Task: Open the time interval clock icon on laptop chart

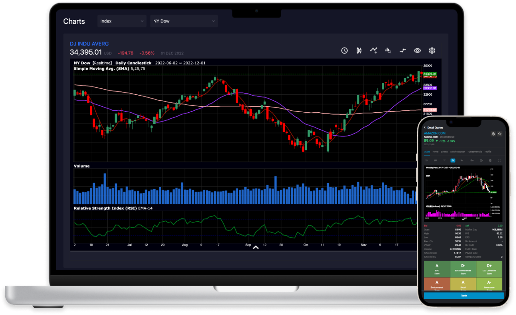Action: click(344, 50)
